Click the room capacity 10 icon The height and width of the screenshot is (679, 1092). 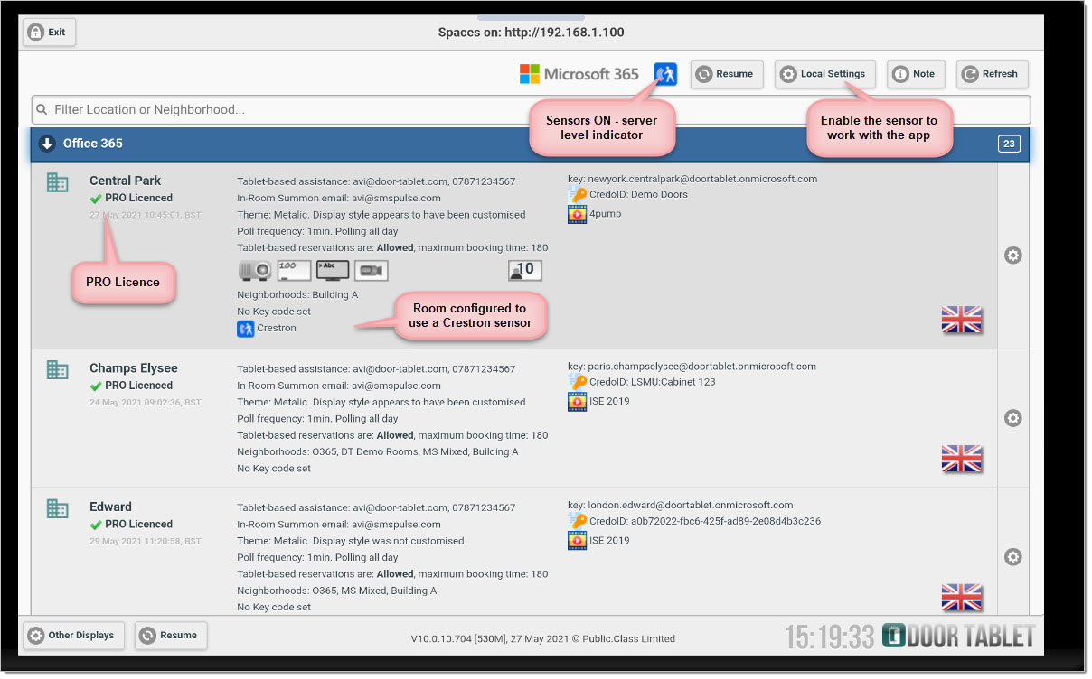click(x=525, y=270)
